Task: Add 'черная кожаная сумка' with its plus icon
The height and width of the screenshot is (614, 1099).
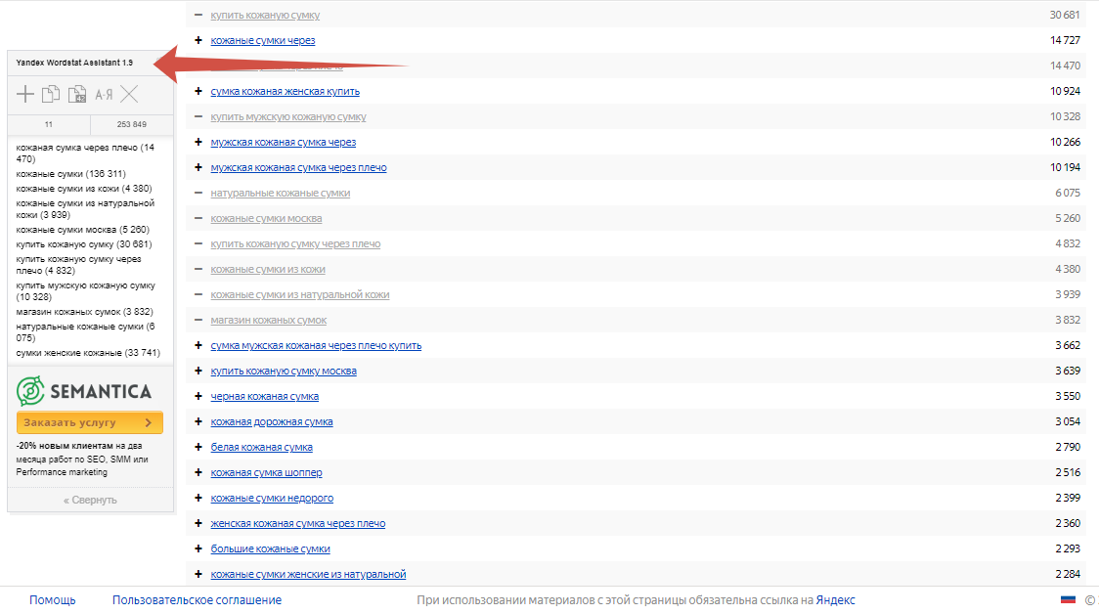Action: coord(198,397)
